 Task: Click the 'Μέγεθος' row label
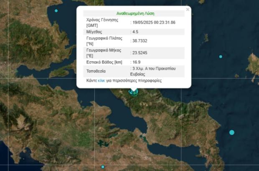(x=94, y=32)
